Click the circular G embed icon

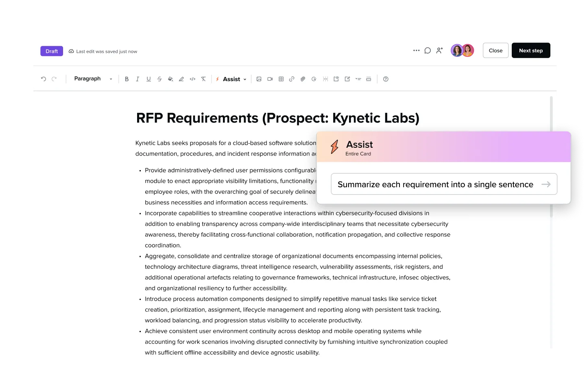(x=314, y=79)
